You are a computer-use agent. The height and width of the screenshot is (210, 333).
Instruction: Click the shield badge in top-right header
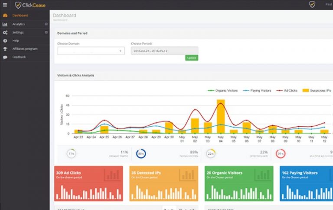tap(312, 5)
